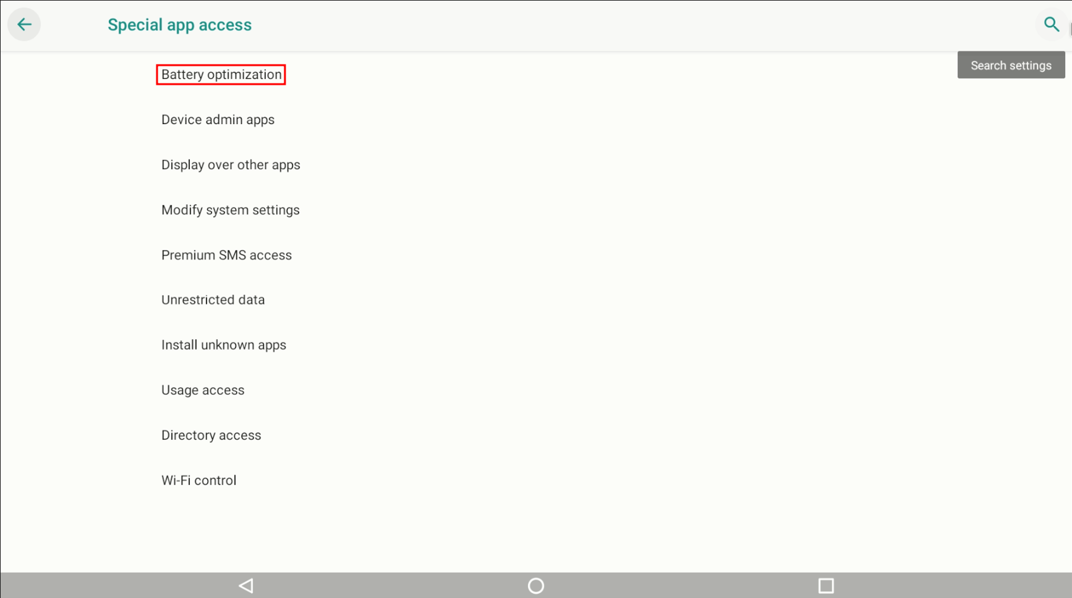Choose Modify system settings
This screenshot has height=598, width=1072.
coord(230,210)
